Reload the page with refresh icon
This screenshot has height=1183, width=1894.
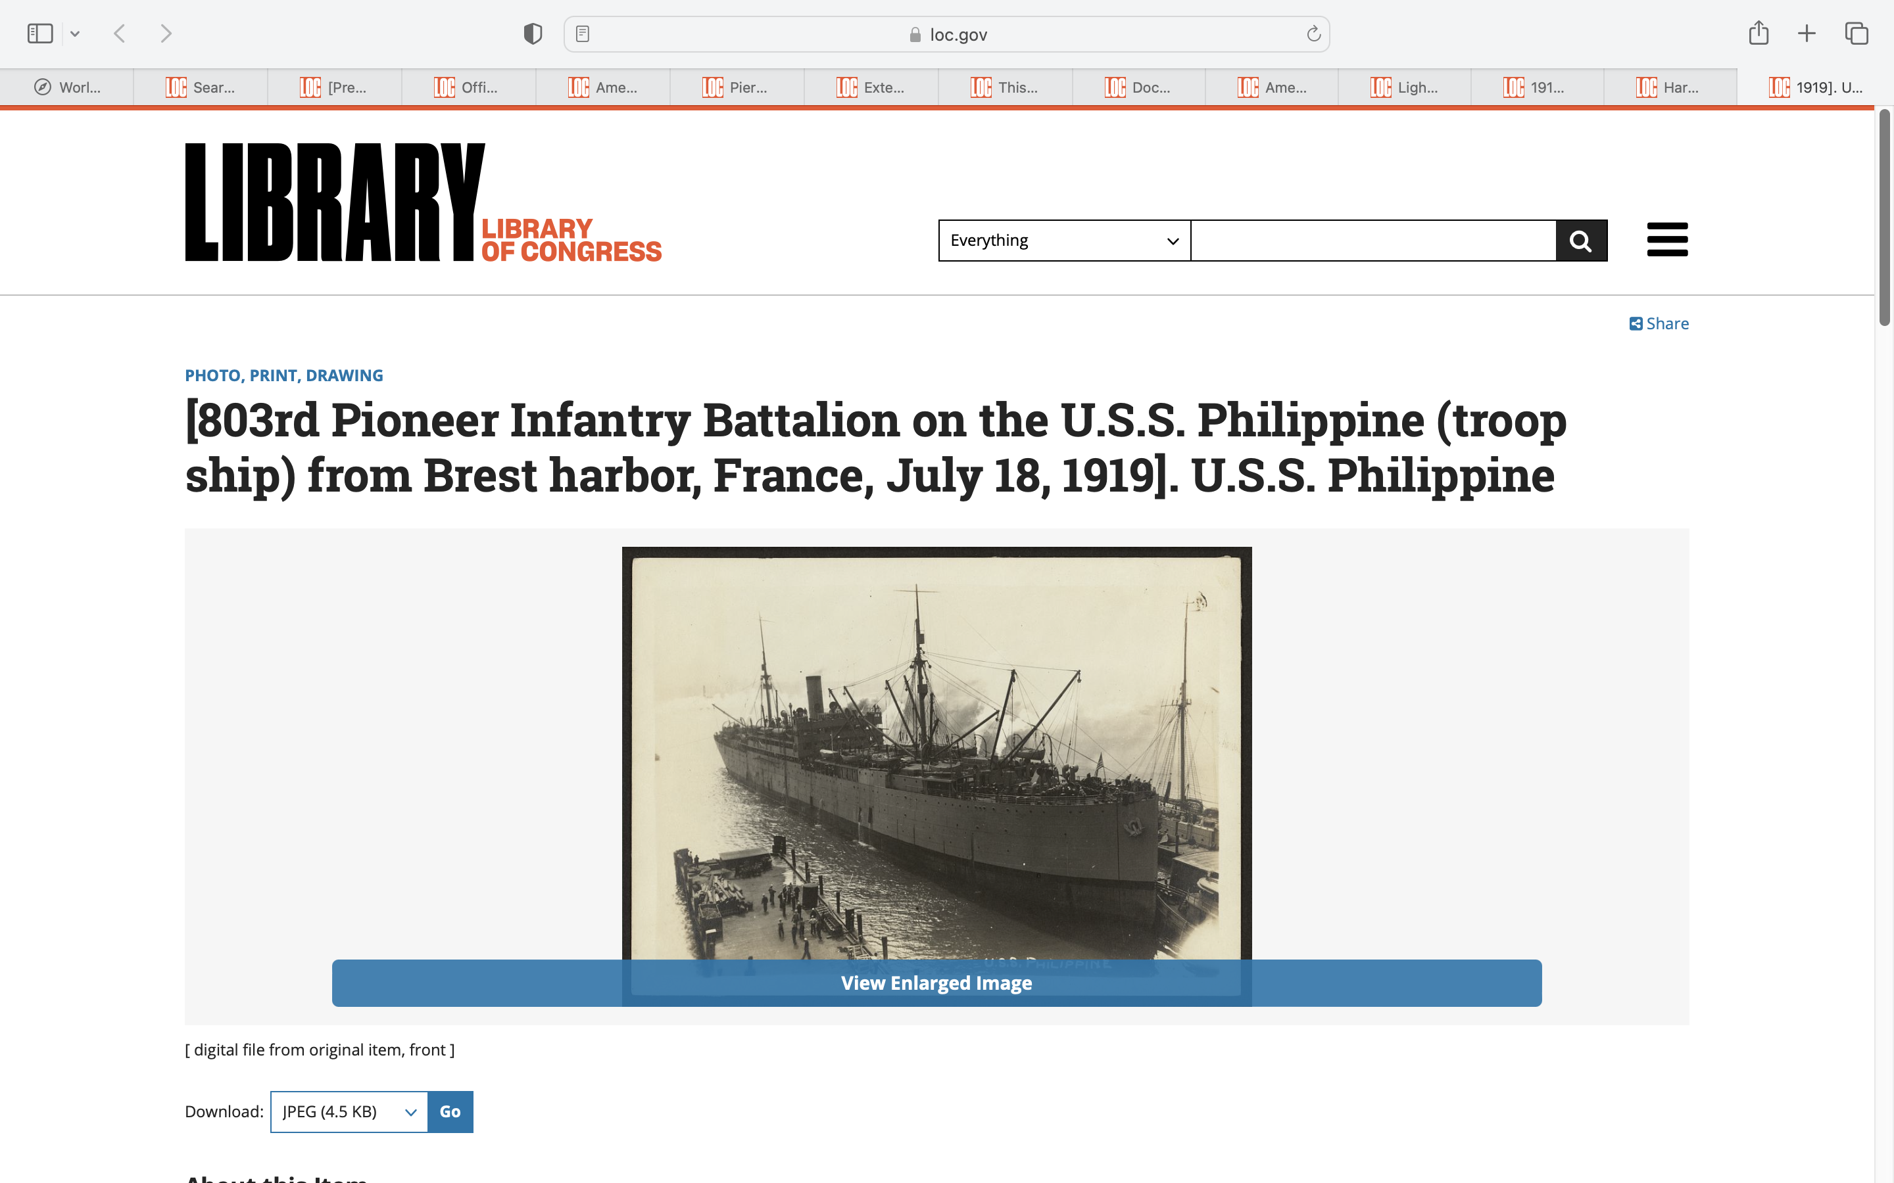[1313, 34]
